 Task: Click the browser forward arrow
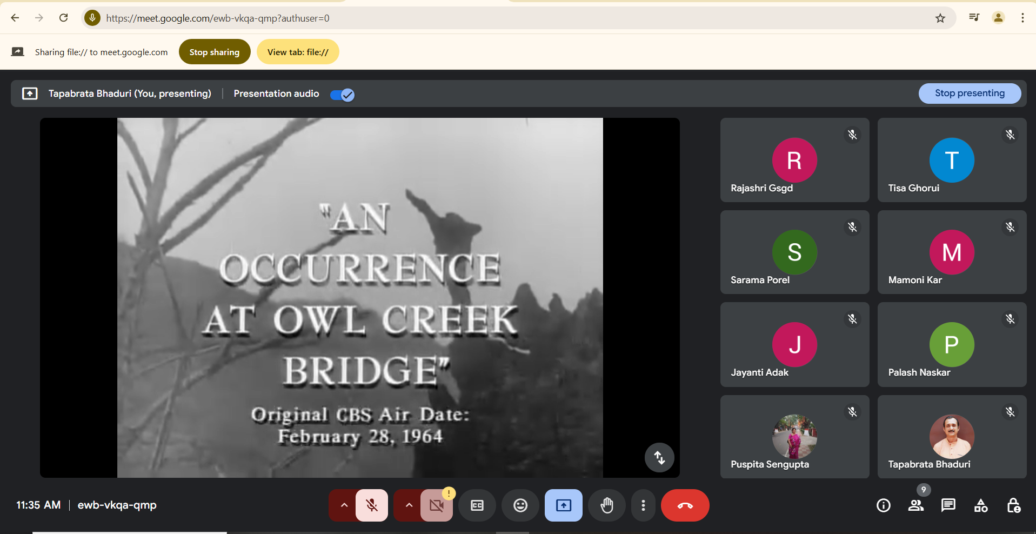coord(39,18)
